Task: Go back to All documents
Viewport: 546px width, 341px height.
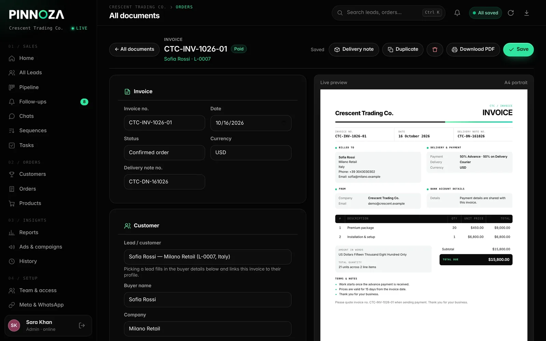Action: [134, 49]
